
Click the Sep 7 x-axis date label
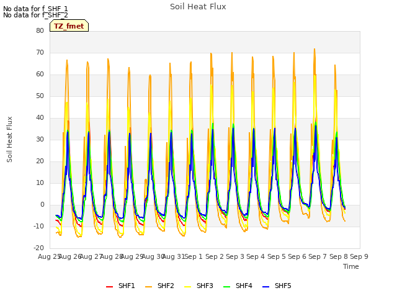[318, 256]
